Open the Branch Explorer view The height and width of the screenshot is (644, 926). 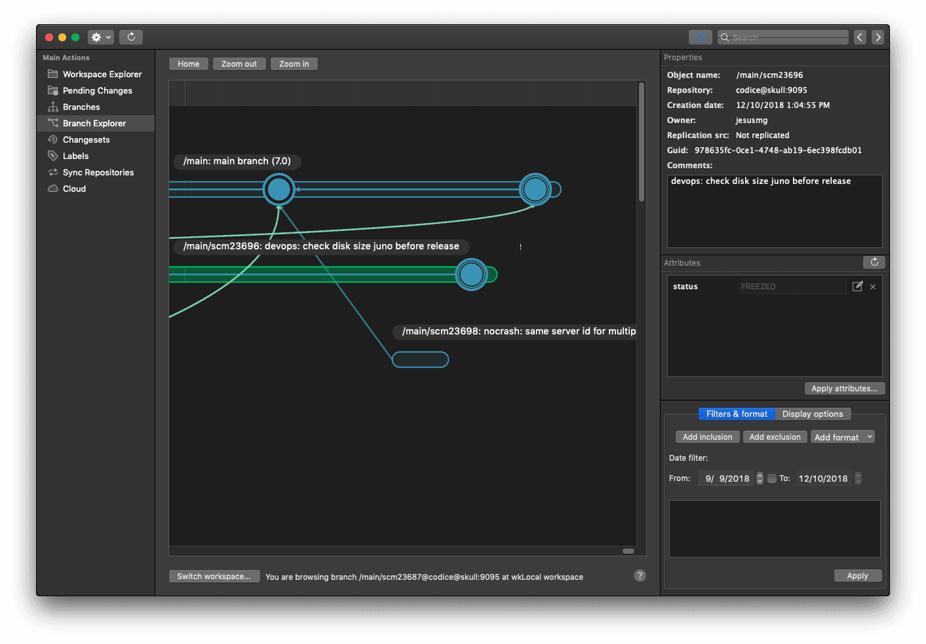(x=94, y=123)
